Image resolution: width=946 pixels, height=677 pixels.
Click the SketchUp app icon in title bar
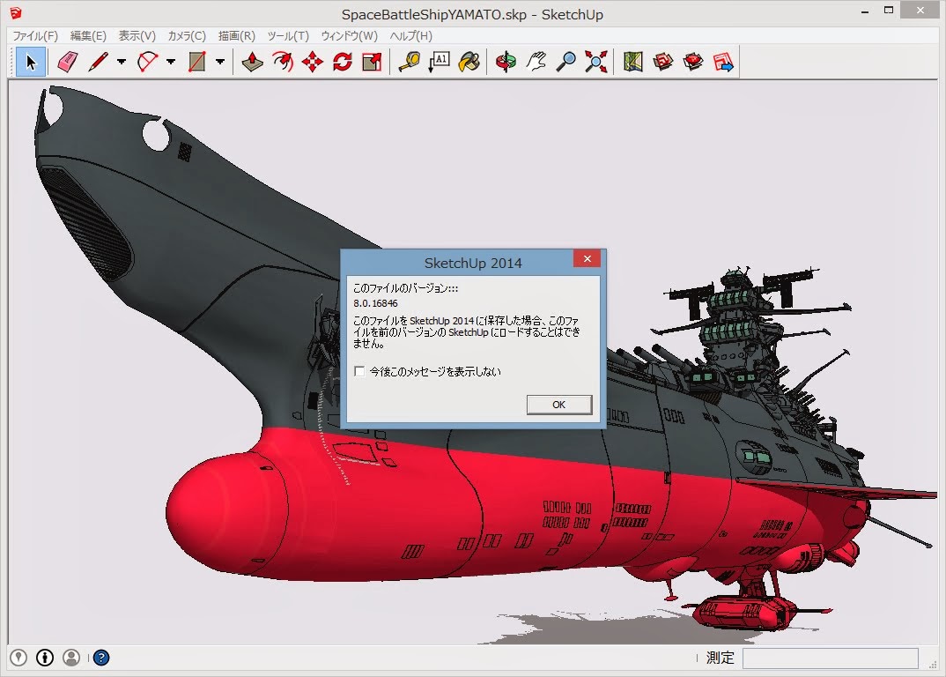(x=16, y=12)
